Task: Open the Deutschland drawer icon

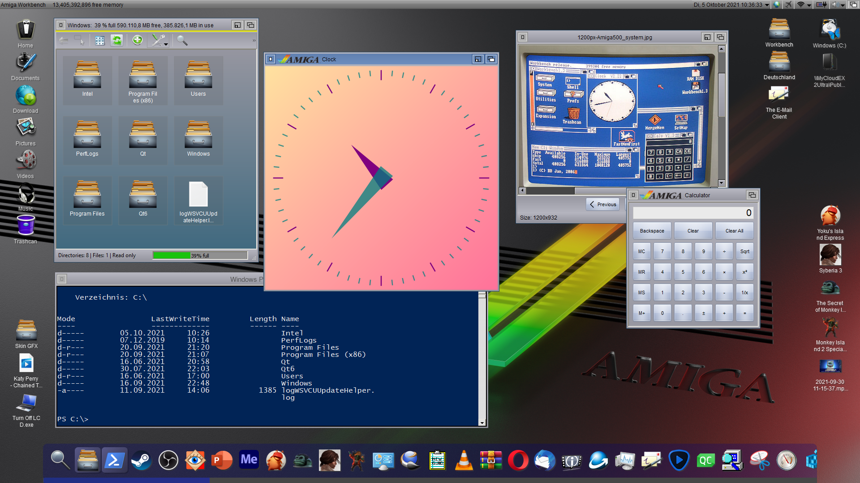Action: [779, 65]
